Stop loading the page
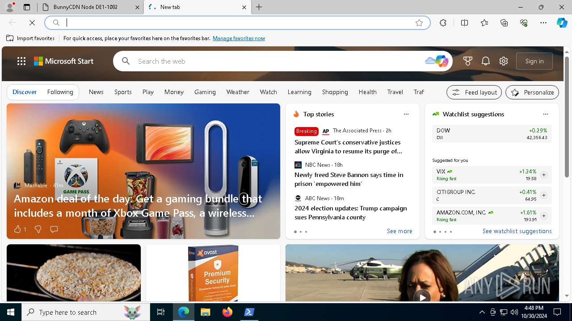Image resolution: width=572 pixels, height=321 pixels. [x=32, y=23]
